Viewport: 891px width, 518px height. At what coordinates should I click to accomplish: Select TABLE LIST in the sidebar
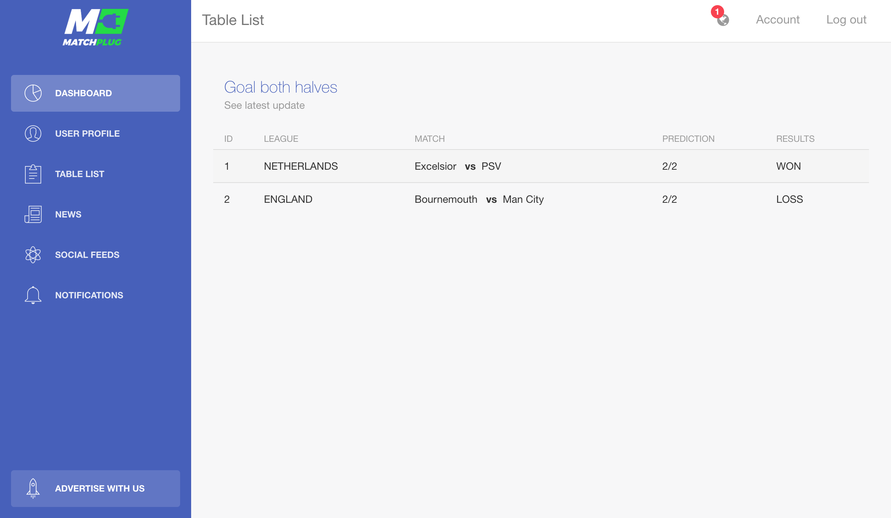tap(96, 174)
